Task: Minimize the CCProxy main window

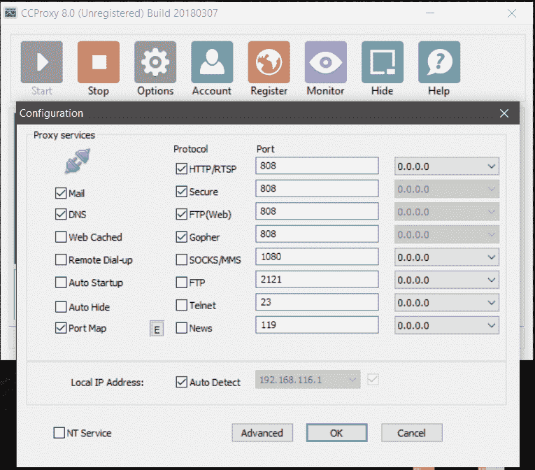Action: click(x=430, y=13)
